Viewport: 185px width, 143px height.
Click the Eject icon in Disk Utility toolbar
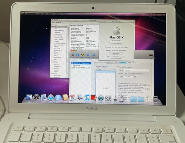(x=94, y=56)
